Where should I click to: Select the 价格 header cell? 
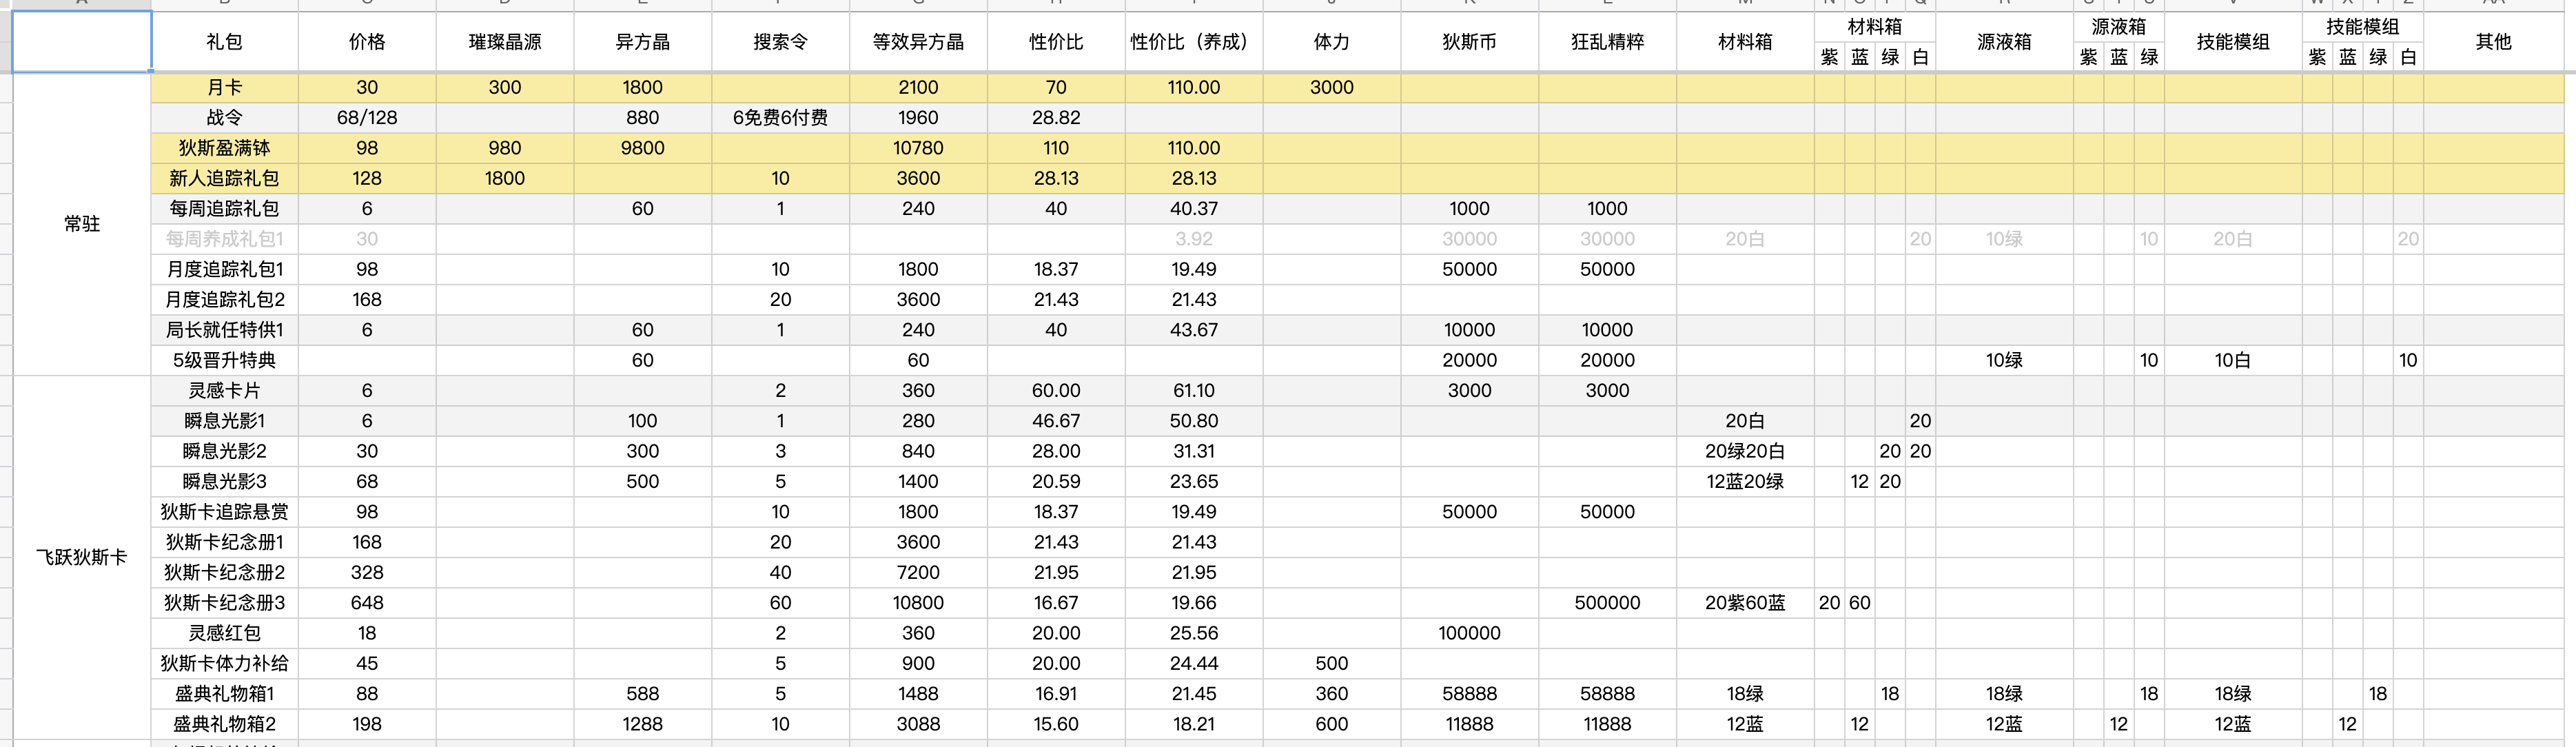[x=367, y=42]
